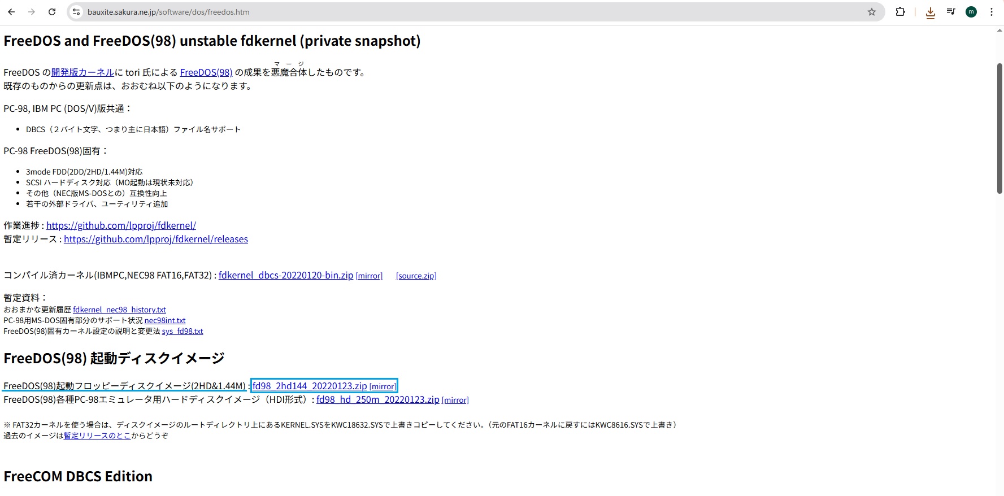This screenshot has height=496, width=1004.
Task: Open mirror link for fdkernel bin zip
Action: (369, 276)
